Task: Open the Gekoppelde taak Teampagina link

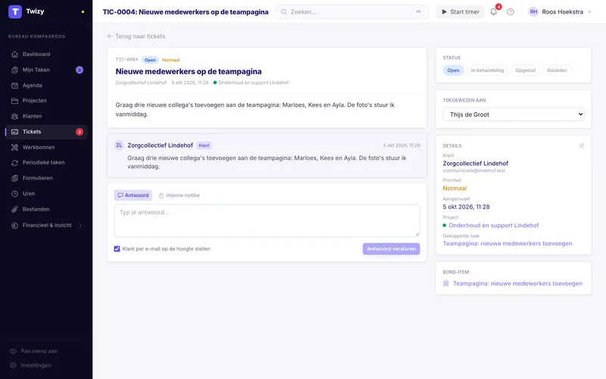Action: 508,243
